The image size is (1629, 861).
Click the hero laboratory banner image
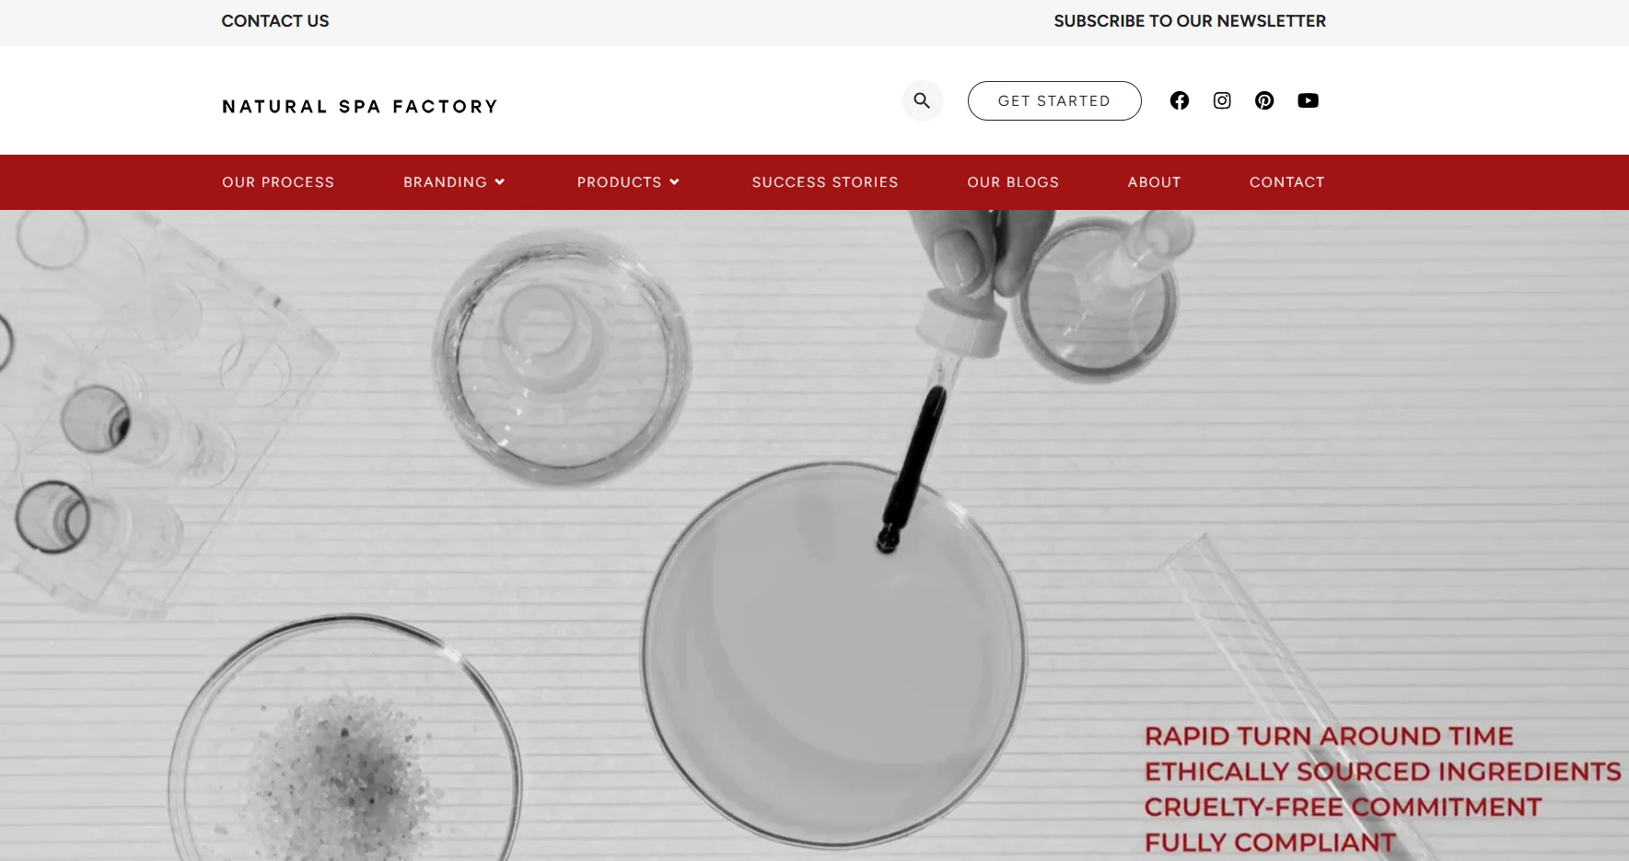pyautogui.click(x=814, y=535)
